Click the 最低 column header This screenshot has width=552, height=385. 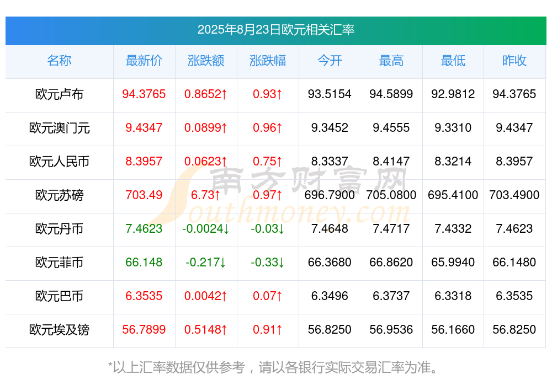pyautogui.click(x=453, y=61)
